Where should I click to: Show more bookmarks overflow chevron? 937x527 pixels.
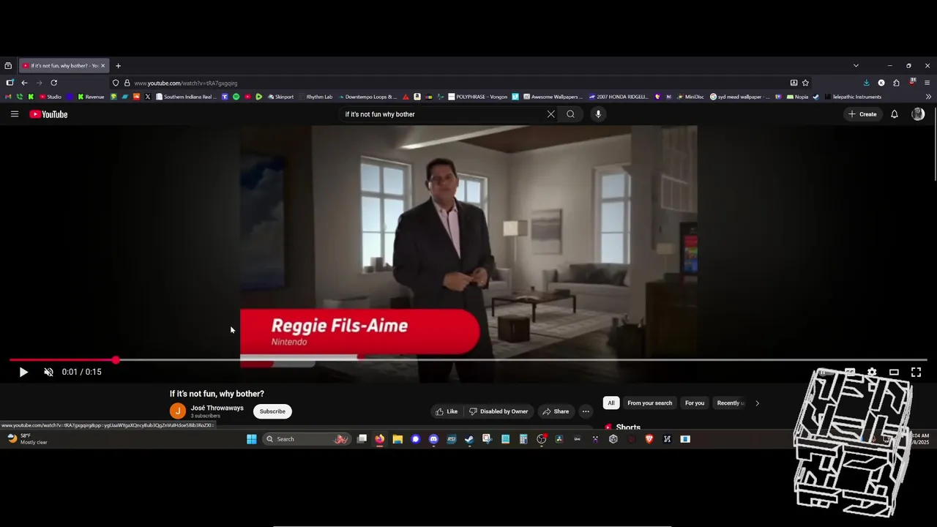coord(928,97)
